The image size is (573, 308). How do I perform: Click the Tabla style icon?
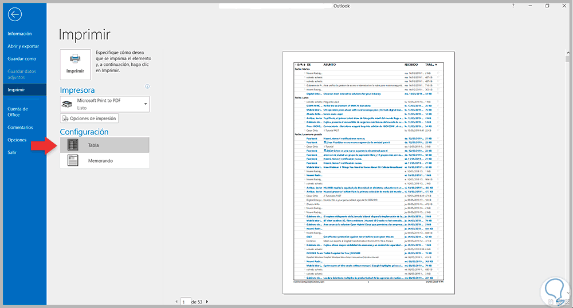click(x=73, y=145)
